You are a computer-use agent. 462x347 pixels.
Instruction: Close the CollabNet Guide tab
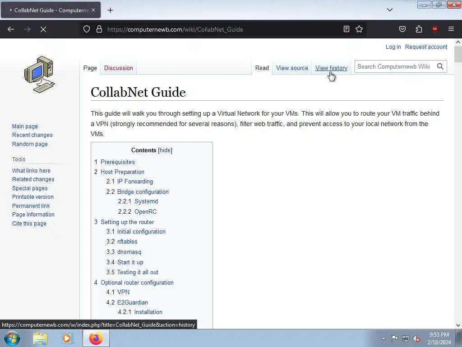pyautogui.click(x=93, y=10)
